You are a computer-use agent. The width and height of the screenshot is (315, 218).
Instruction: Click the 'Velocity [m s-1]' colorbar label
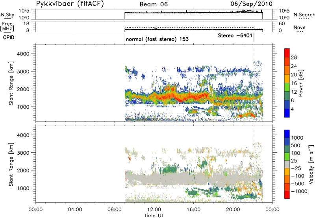click(x=311, y=164)
